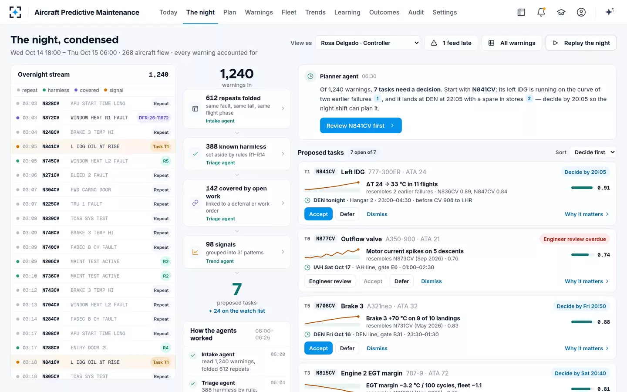The image size is (627, 392).
Task: Open citation badge 1 in planner summary
Action: [x=378, y=99]
